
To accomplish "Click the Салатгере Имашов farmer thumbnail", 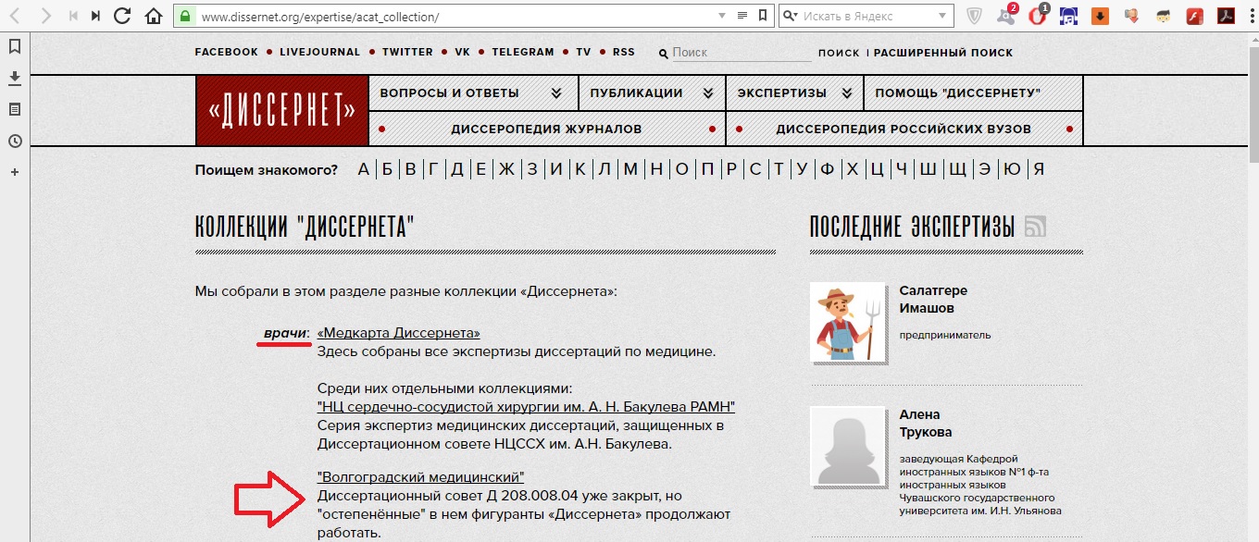I will 847,321.
